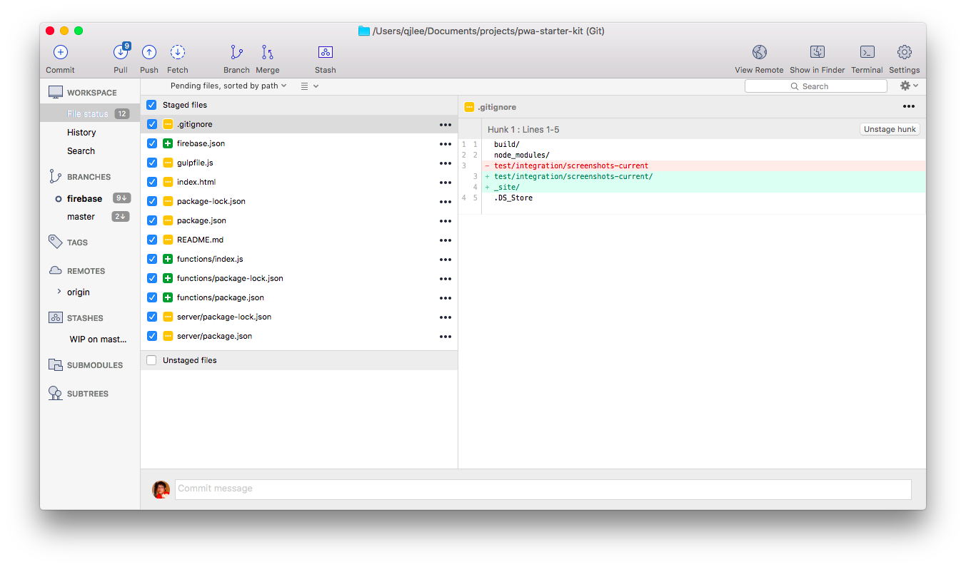
Task: Uncheck the server/package.json checkbox
Action: click(152, 336)
